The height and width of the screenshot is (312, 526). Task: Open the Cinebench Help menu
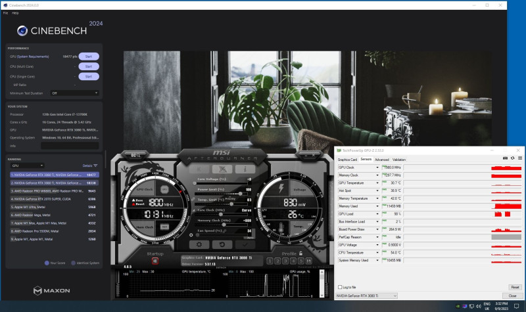click(15, 13)
